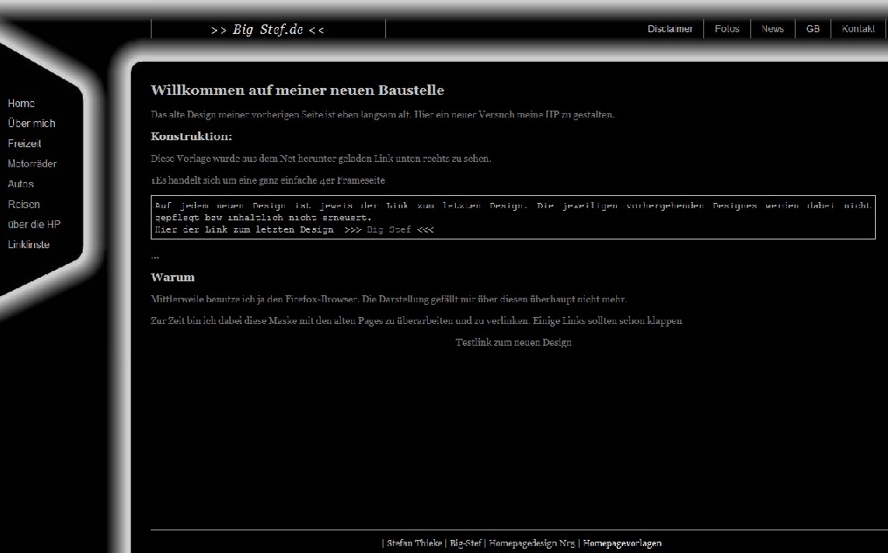Image resolution: width=888 pixels, height=553 pixels.
Task: Open the über die HP page
Action: [x=34, y=225]
